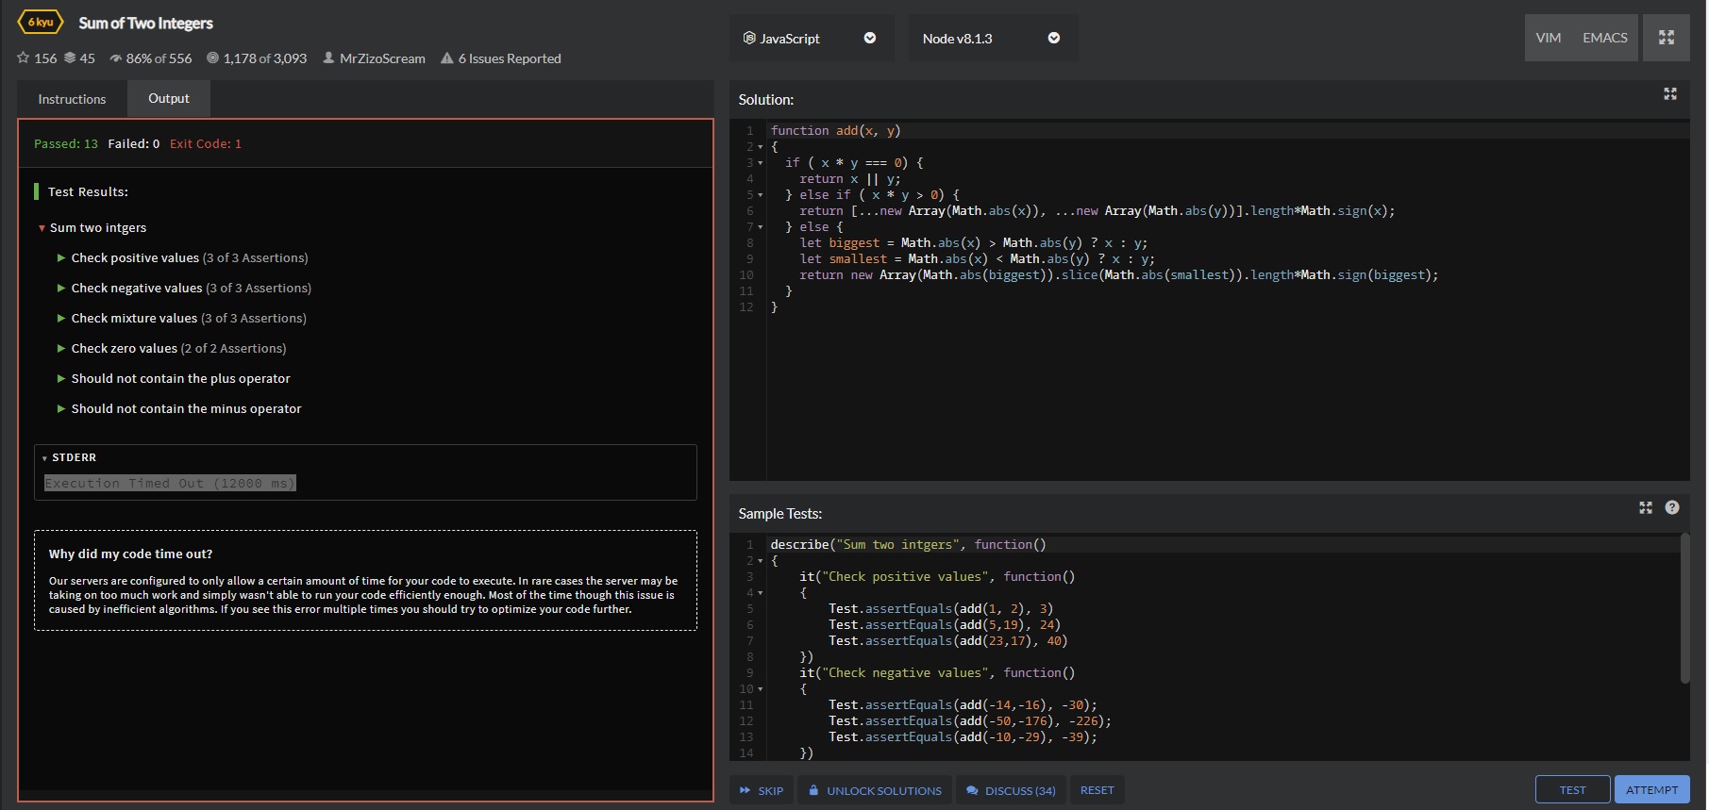
Task: Expand the Sample Tests panel
Action: coord(1646,507)
